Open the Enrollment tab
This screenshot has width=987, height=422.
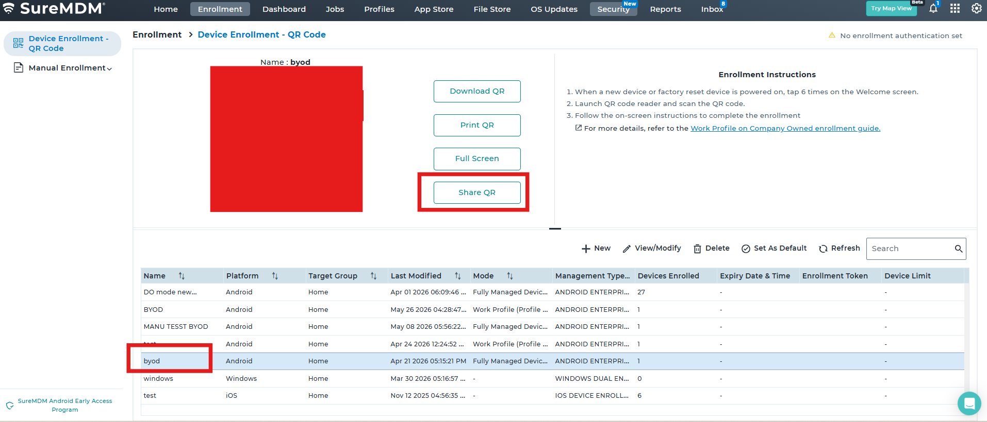coord(220,9)
